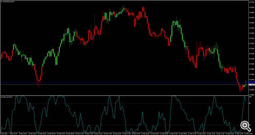This screenshot has height=135, width=255.
Task: Click the 9 Mar 21:30 time label
Action: [x=14, y=134]
